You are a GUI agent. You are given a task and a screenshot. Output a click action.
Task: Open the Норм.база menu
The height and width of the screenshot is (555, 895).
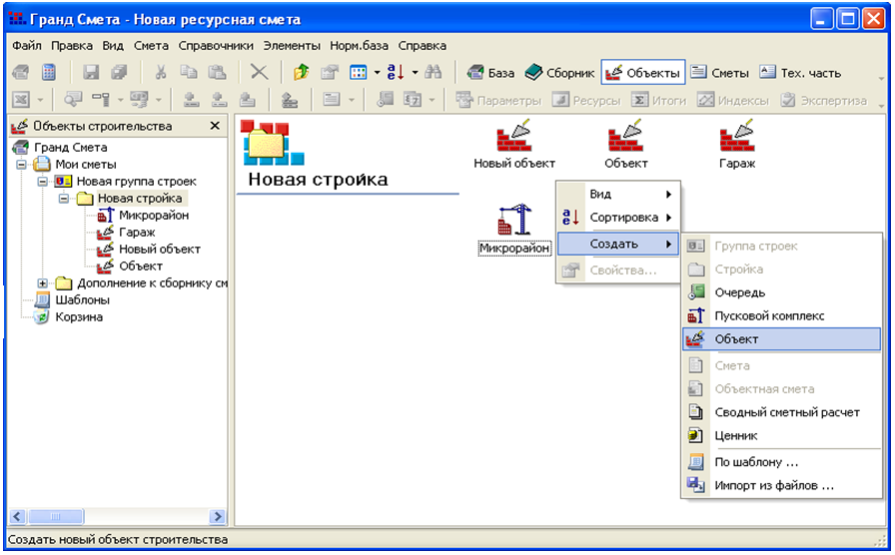(x=359, y=46)
